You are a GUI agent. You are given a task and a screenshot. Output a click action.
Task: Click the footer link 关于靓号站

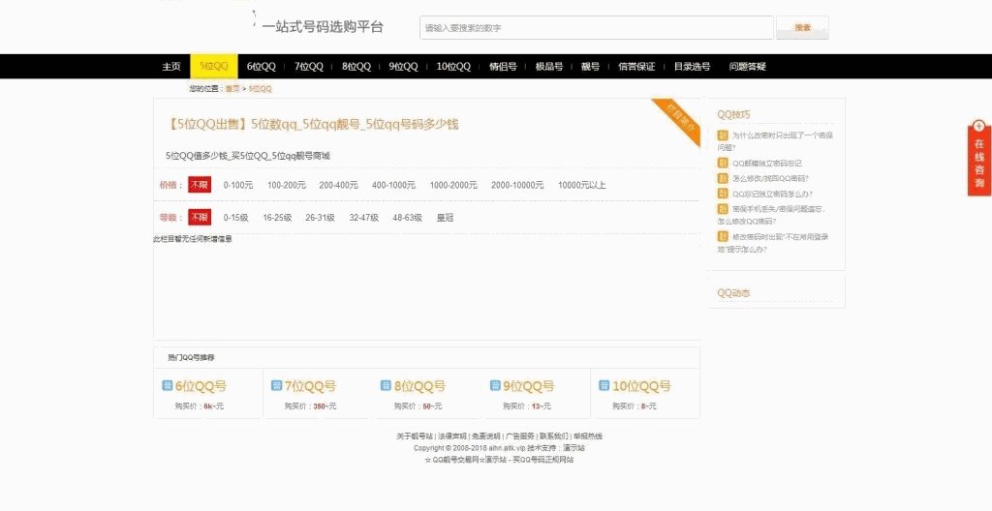pyautogui.click(x=415, y=436)
